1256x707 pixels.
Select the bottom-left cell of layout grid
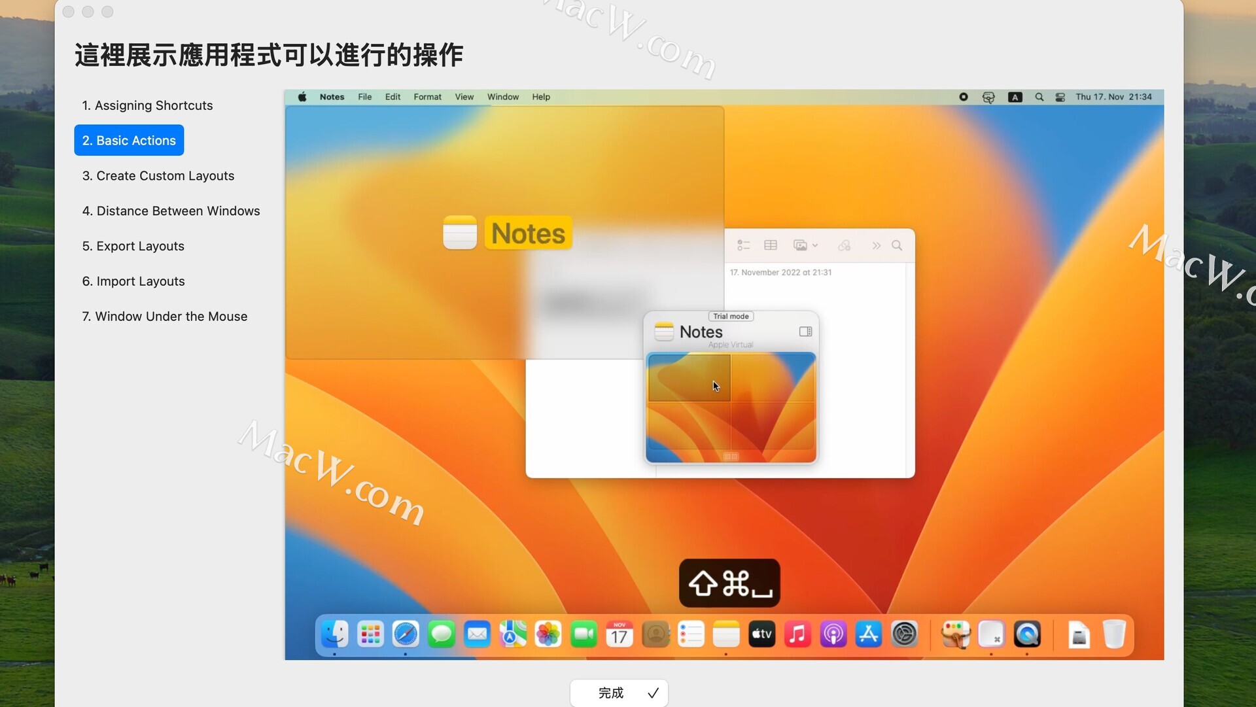coord(689,426)
